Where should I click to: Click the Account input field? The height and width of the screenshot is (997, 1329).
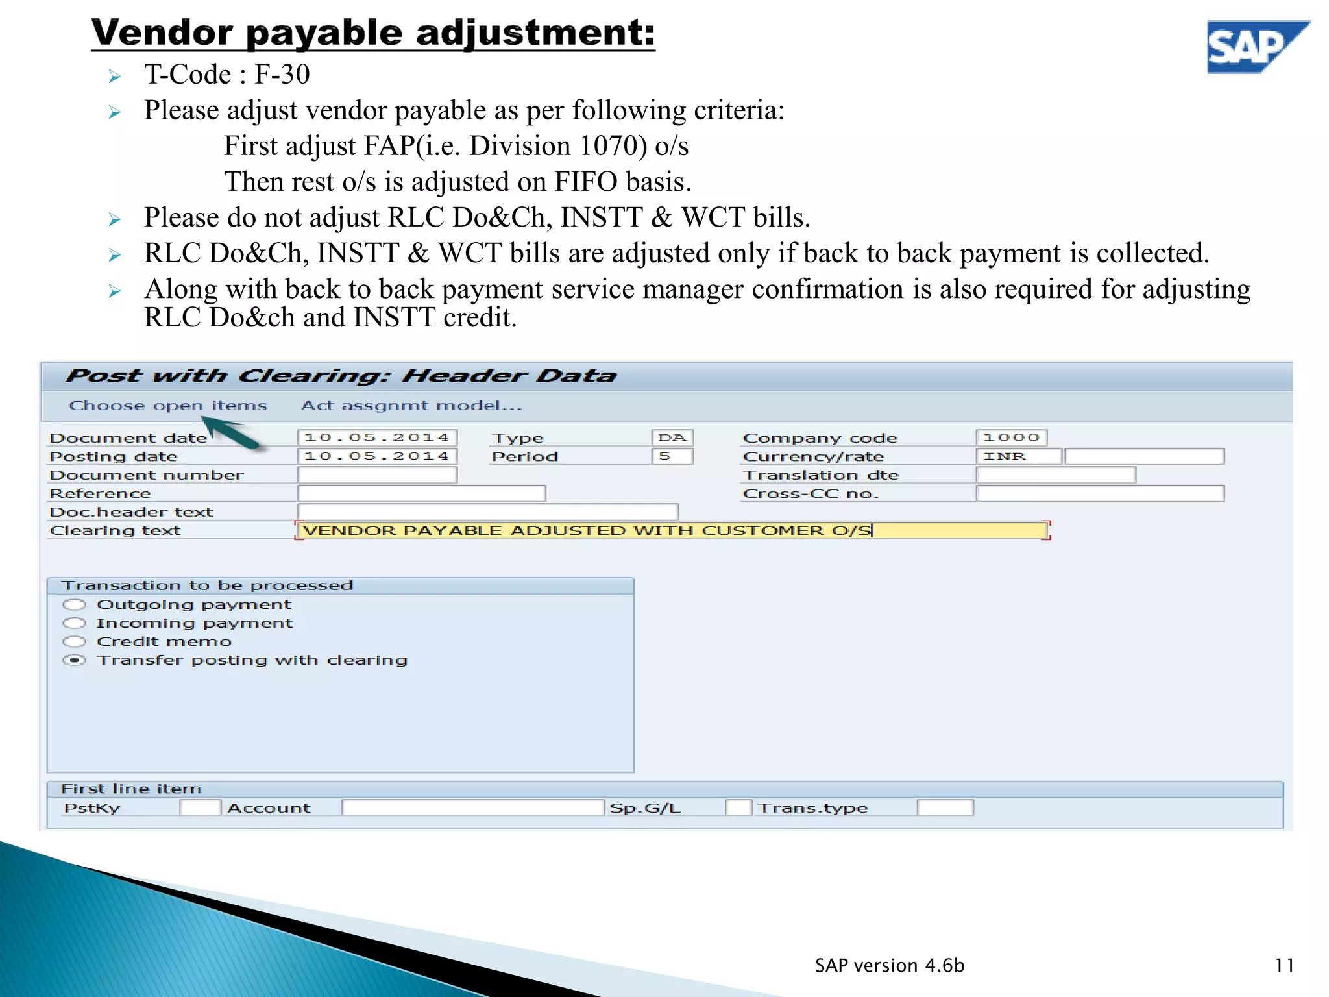(473, 808)
